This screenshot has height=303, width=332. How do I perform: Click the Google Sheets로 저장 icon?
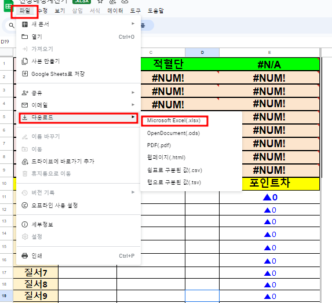25,74
